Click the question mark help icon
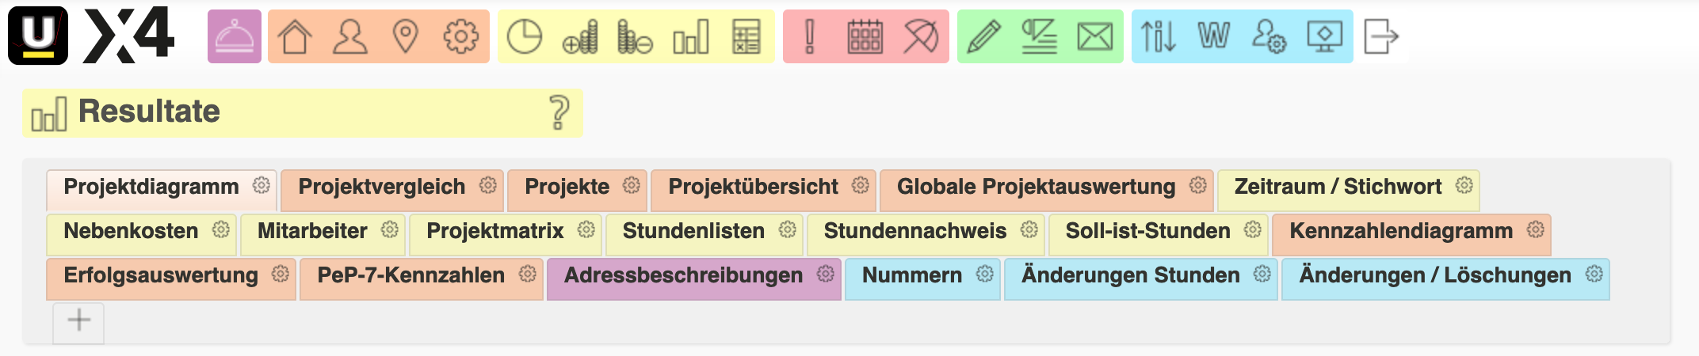Viewport: 1699px width, 356px height. [559, 112]
